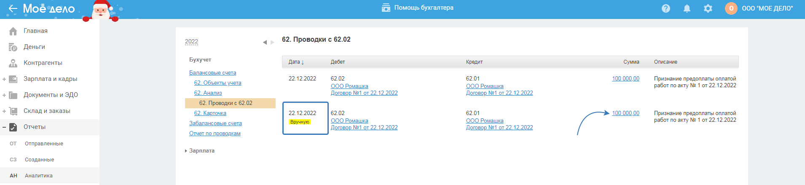Expand Документы и ЭДО plus sign
This screenshot has width=805, height=185.
[4, 95]
